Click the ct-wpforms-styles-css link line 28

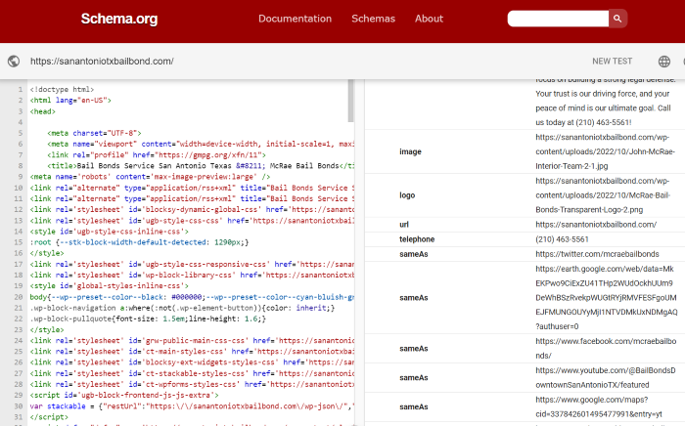pos(192,384)
